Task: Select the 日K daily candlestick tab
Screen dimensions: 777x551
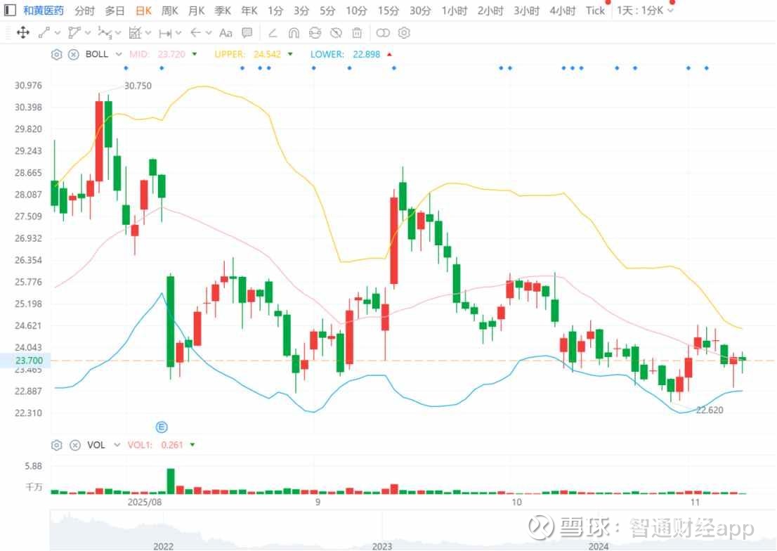Action: click(x=143, y=11)
